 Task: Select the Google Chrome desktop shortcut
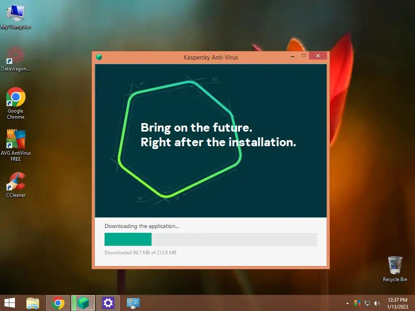coord(16,103)
